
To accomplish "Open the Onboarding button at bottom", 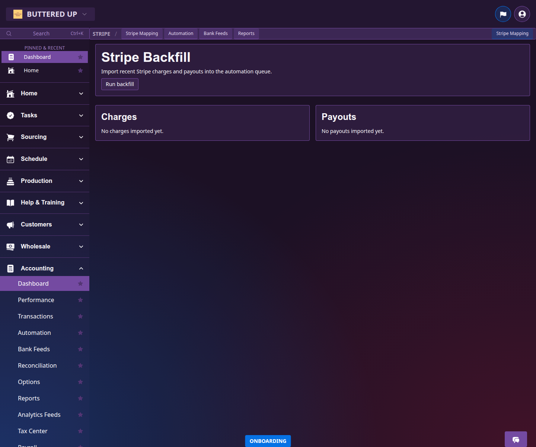I will (268, 441).
